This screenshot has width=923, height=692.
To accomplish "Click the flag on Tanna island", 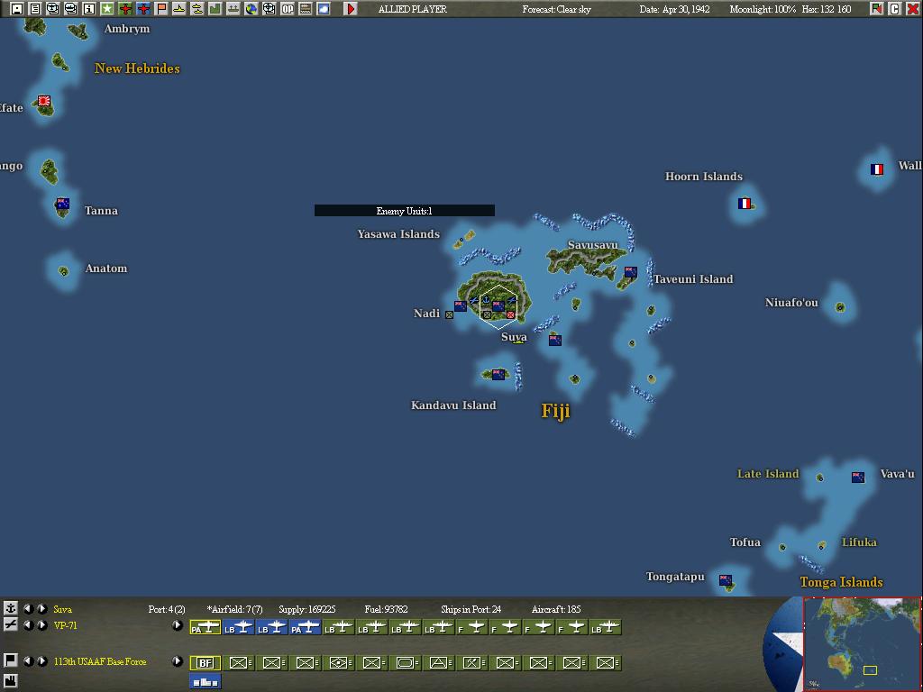I will pyautogui.click(x=62, y=204).
